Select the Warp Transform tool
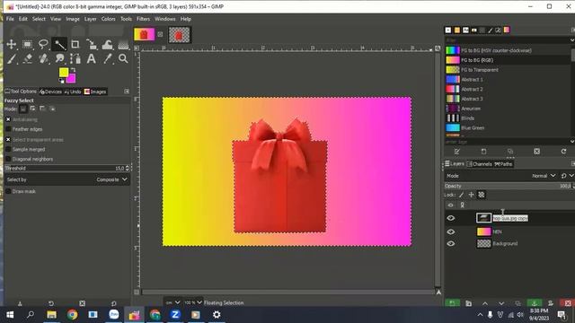 point(108,44)
